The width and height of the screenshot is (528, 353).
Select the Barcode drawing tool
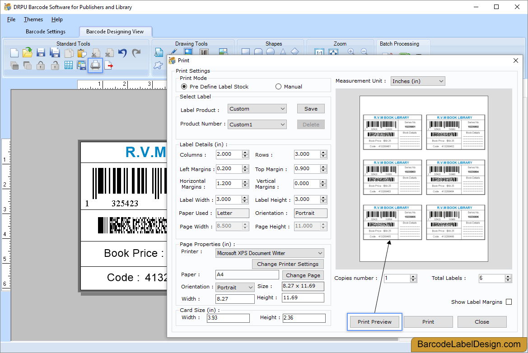[x=204, y=52]
